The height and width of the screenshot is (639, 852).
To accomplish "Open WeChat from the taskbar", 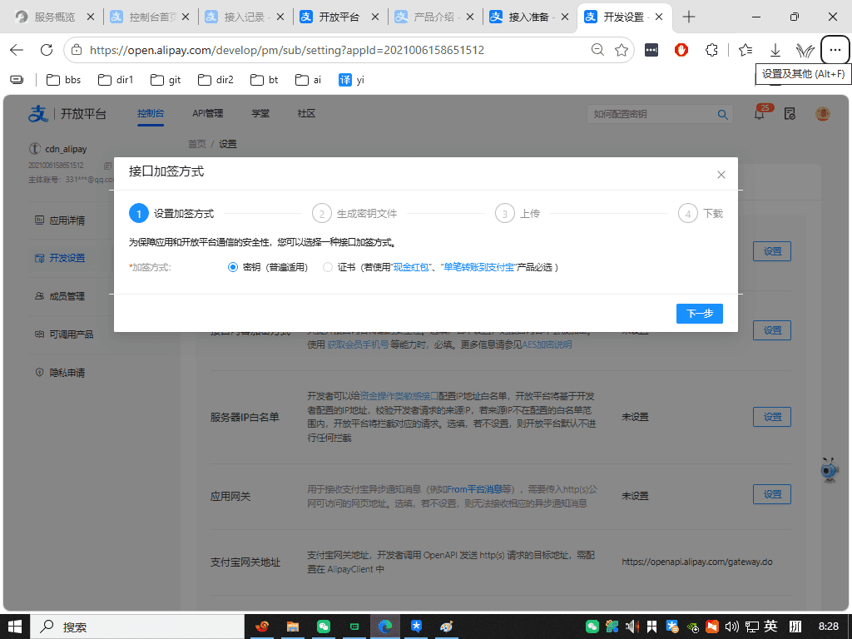I will tap(324, 627).
